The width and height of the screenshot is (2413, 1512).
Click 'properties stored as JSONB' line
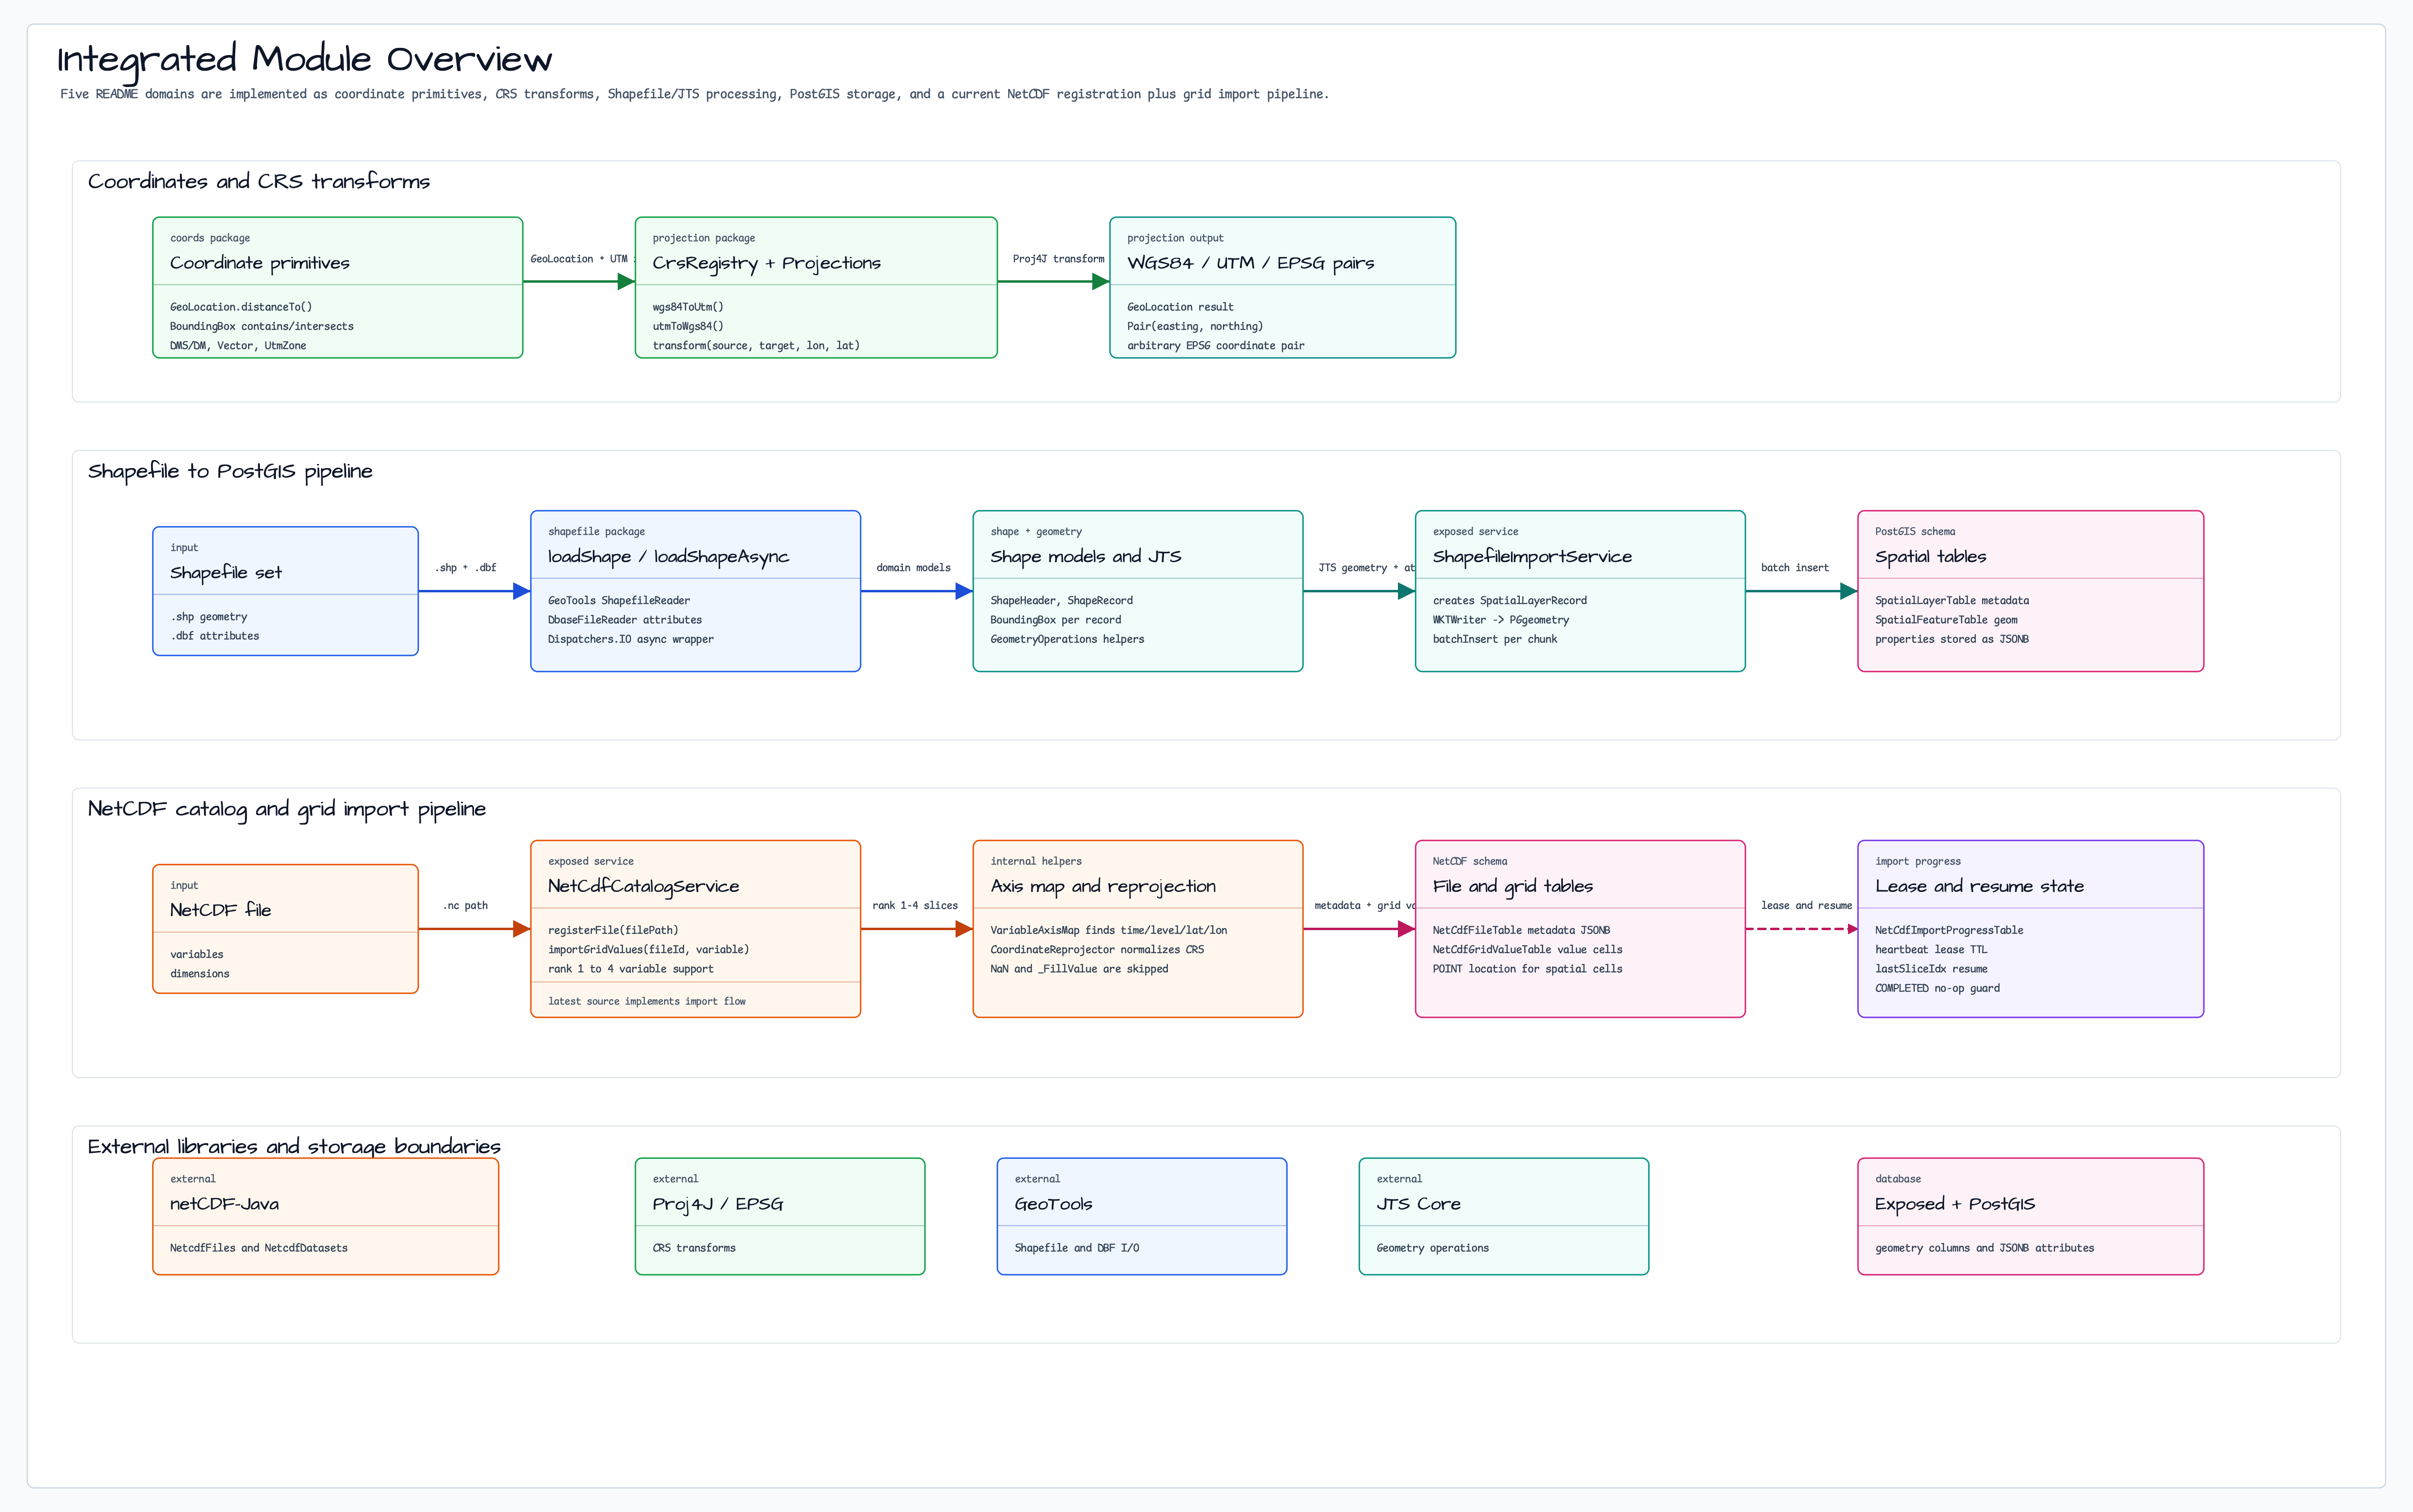pyautogui.click(x=1952, y=640)
